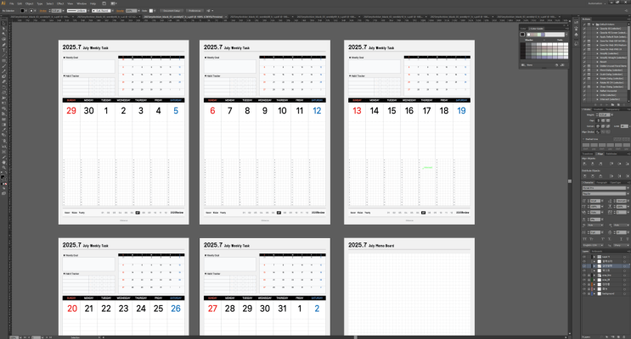Click base color swatch in Color Guide
Viewport: 631px width, 339px height.
click(522, 34)
